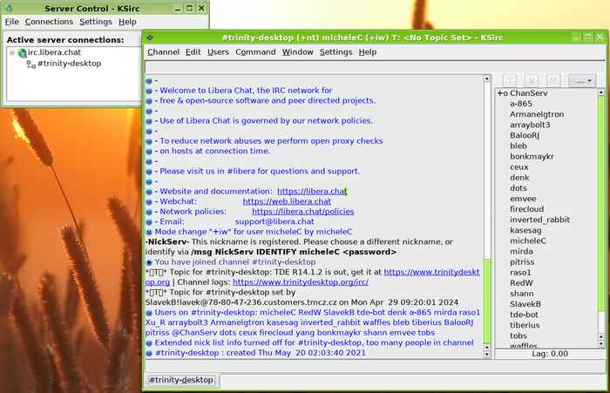The width and height of the screenshot is (610, 393).
Task: Select #trinity-desktop channel in Server Control tree
Action: (x=69, y=64)
